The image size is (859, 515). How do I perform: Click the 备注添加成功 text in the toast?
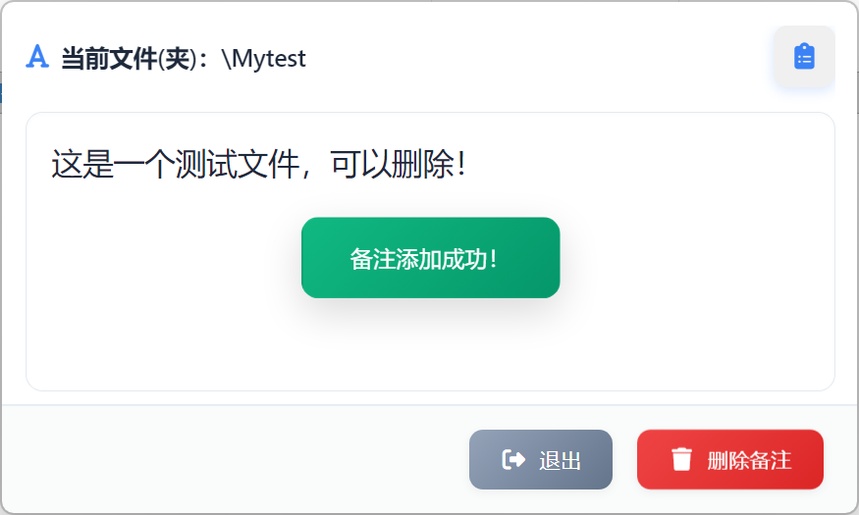point(423,259)
